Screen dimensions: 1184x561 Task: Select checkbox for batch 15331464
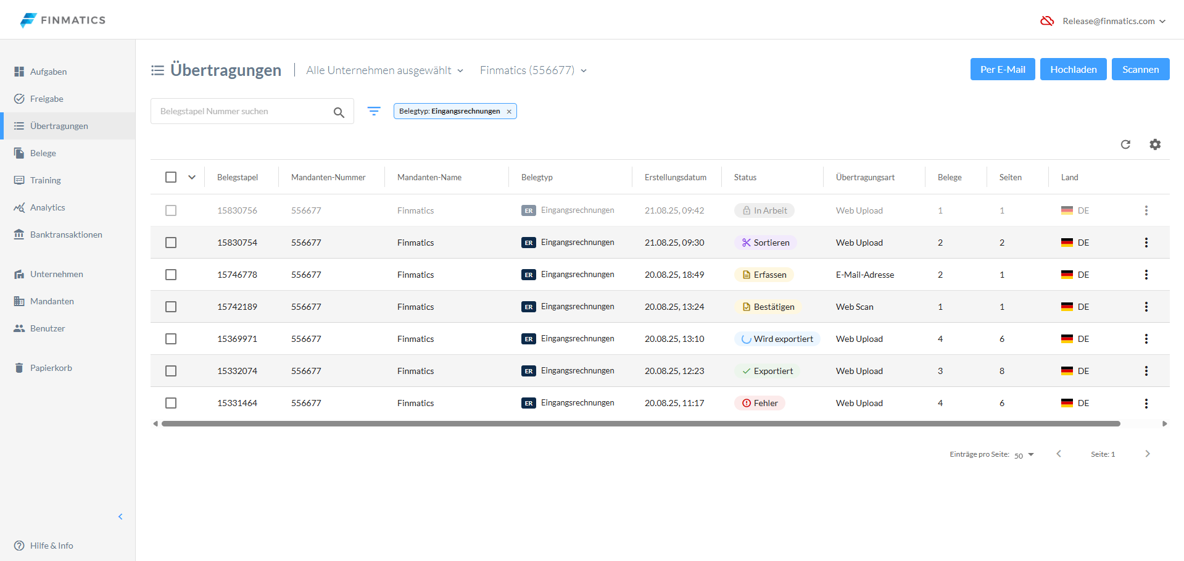click(171, 403)
